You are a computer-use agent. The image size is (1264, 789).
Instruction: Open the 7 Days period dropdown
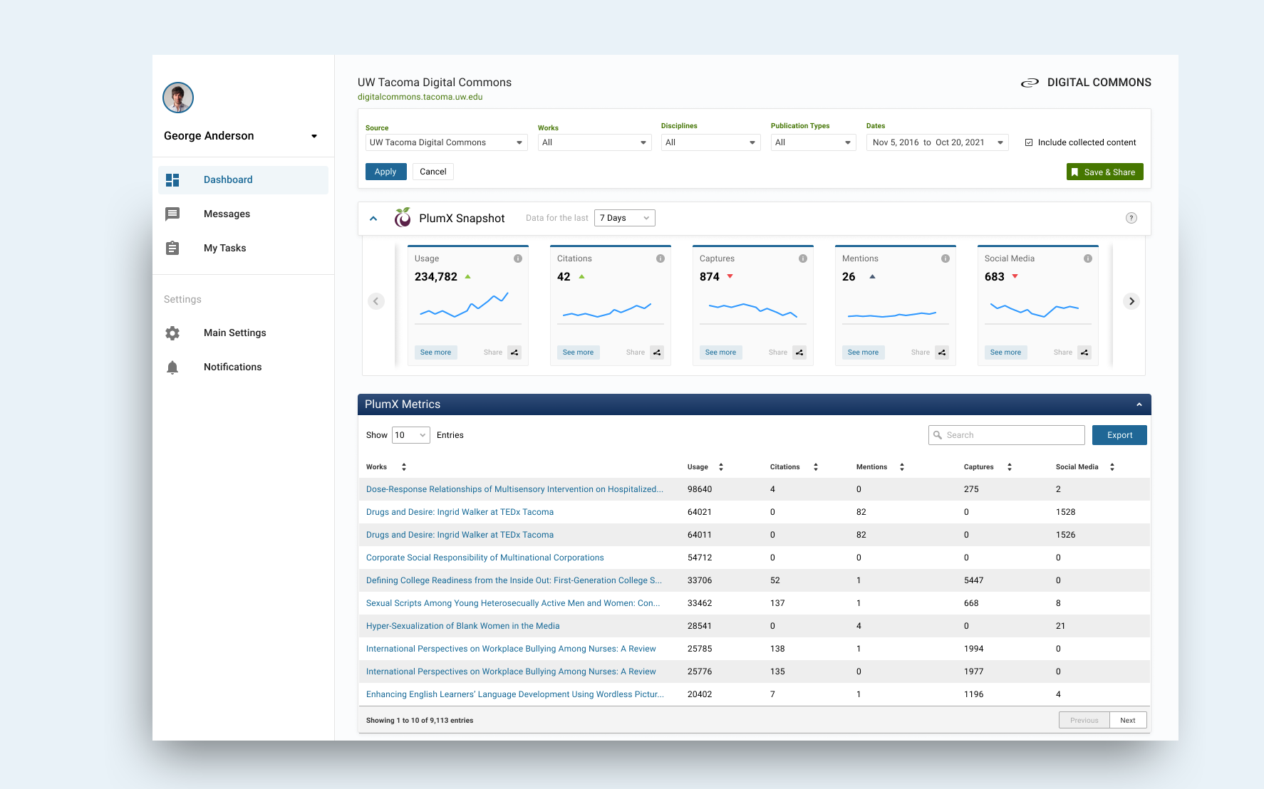pos(625,218)
